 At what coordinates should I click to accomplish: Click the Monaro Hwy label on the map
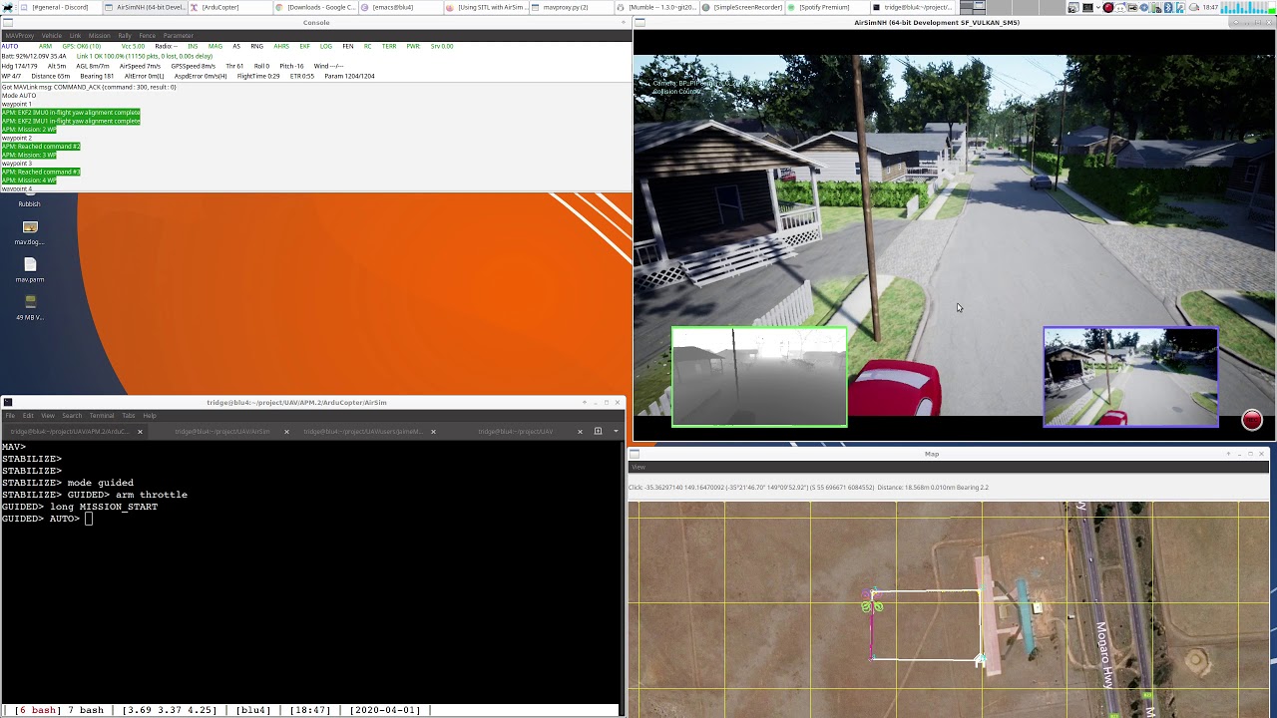(x=1104, y=654)
